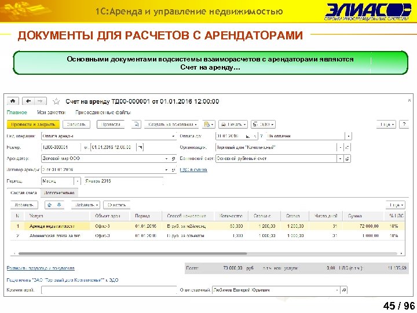This screenshot has width=417, height=313.
Task: Click the НДС в сумме link
Action: [193, 170]
